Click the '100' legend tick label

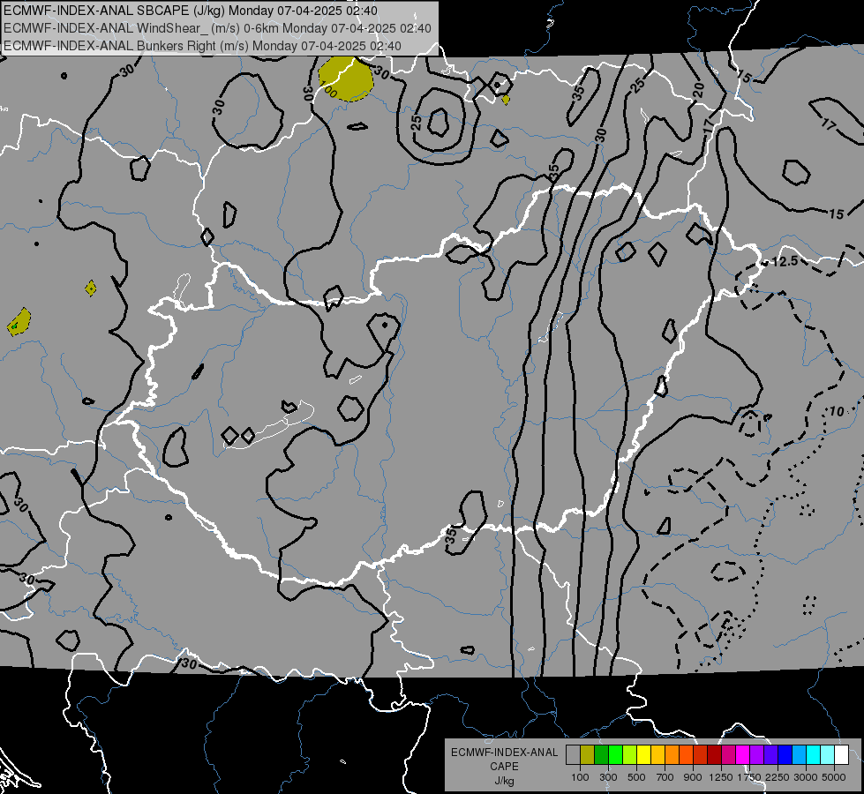click(580, 777)
